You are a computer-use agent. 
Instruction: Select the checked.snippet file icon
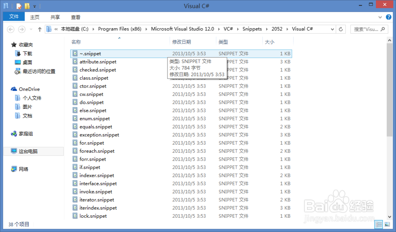coord(75,69)
